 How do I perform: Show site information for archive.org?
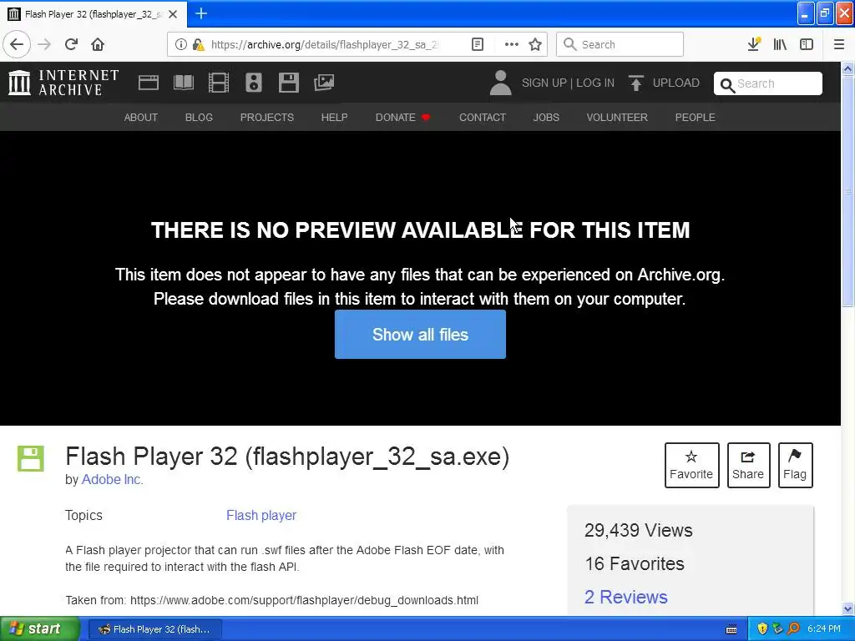[180, 44]
